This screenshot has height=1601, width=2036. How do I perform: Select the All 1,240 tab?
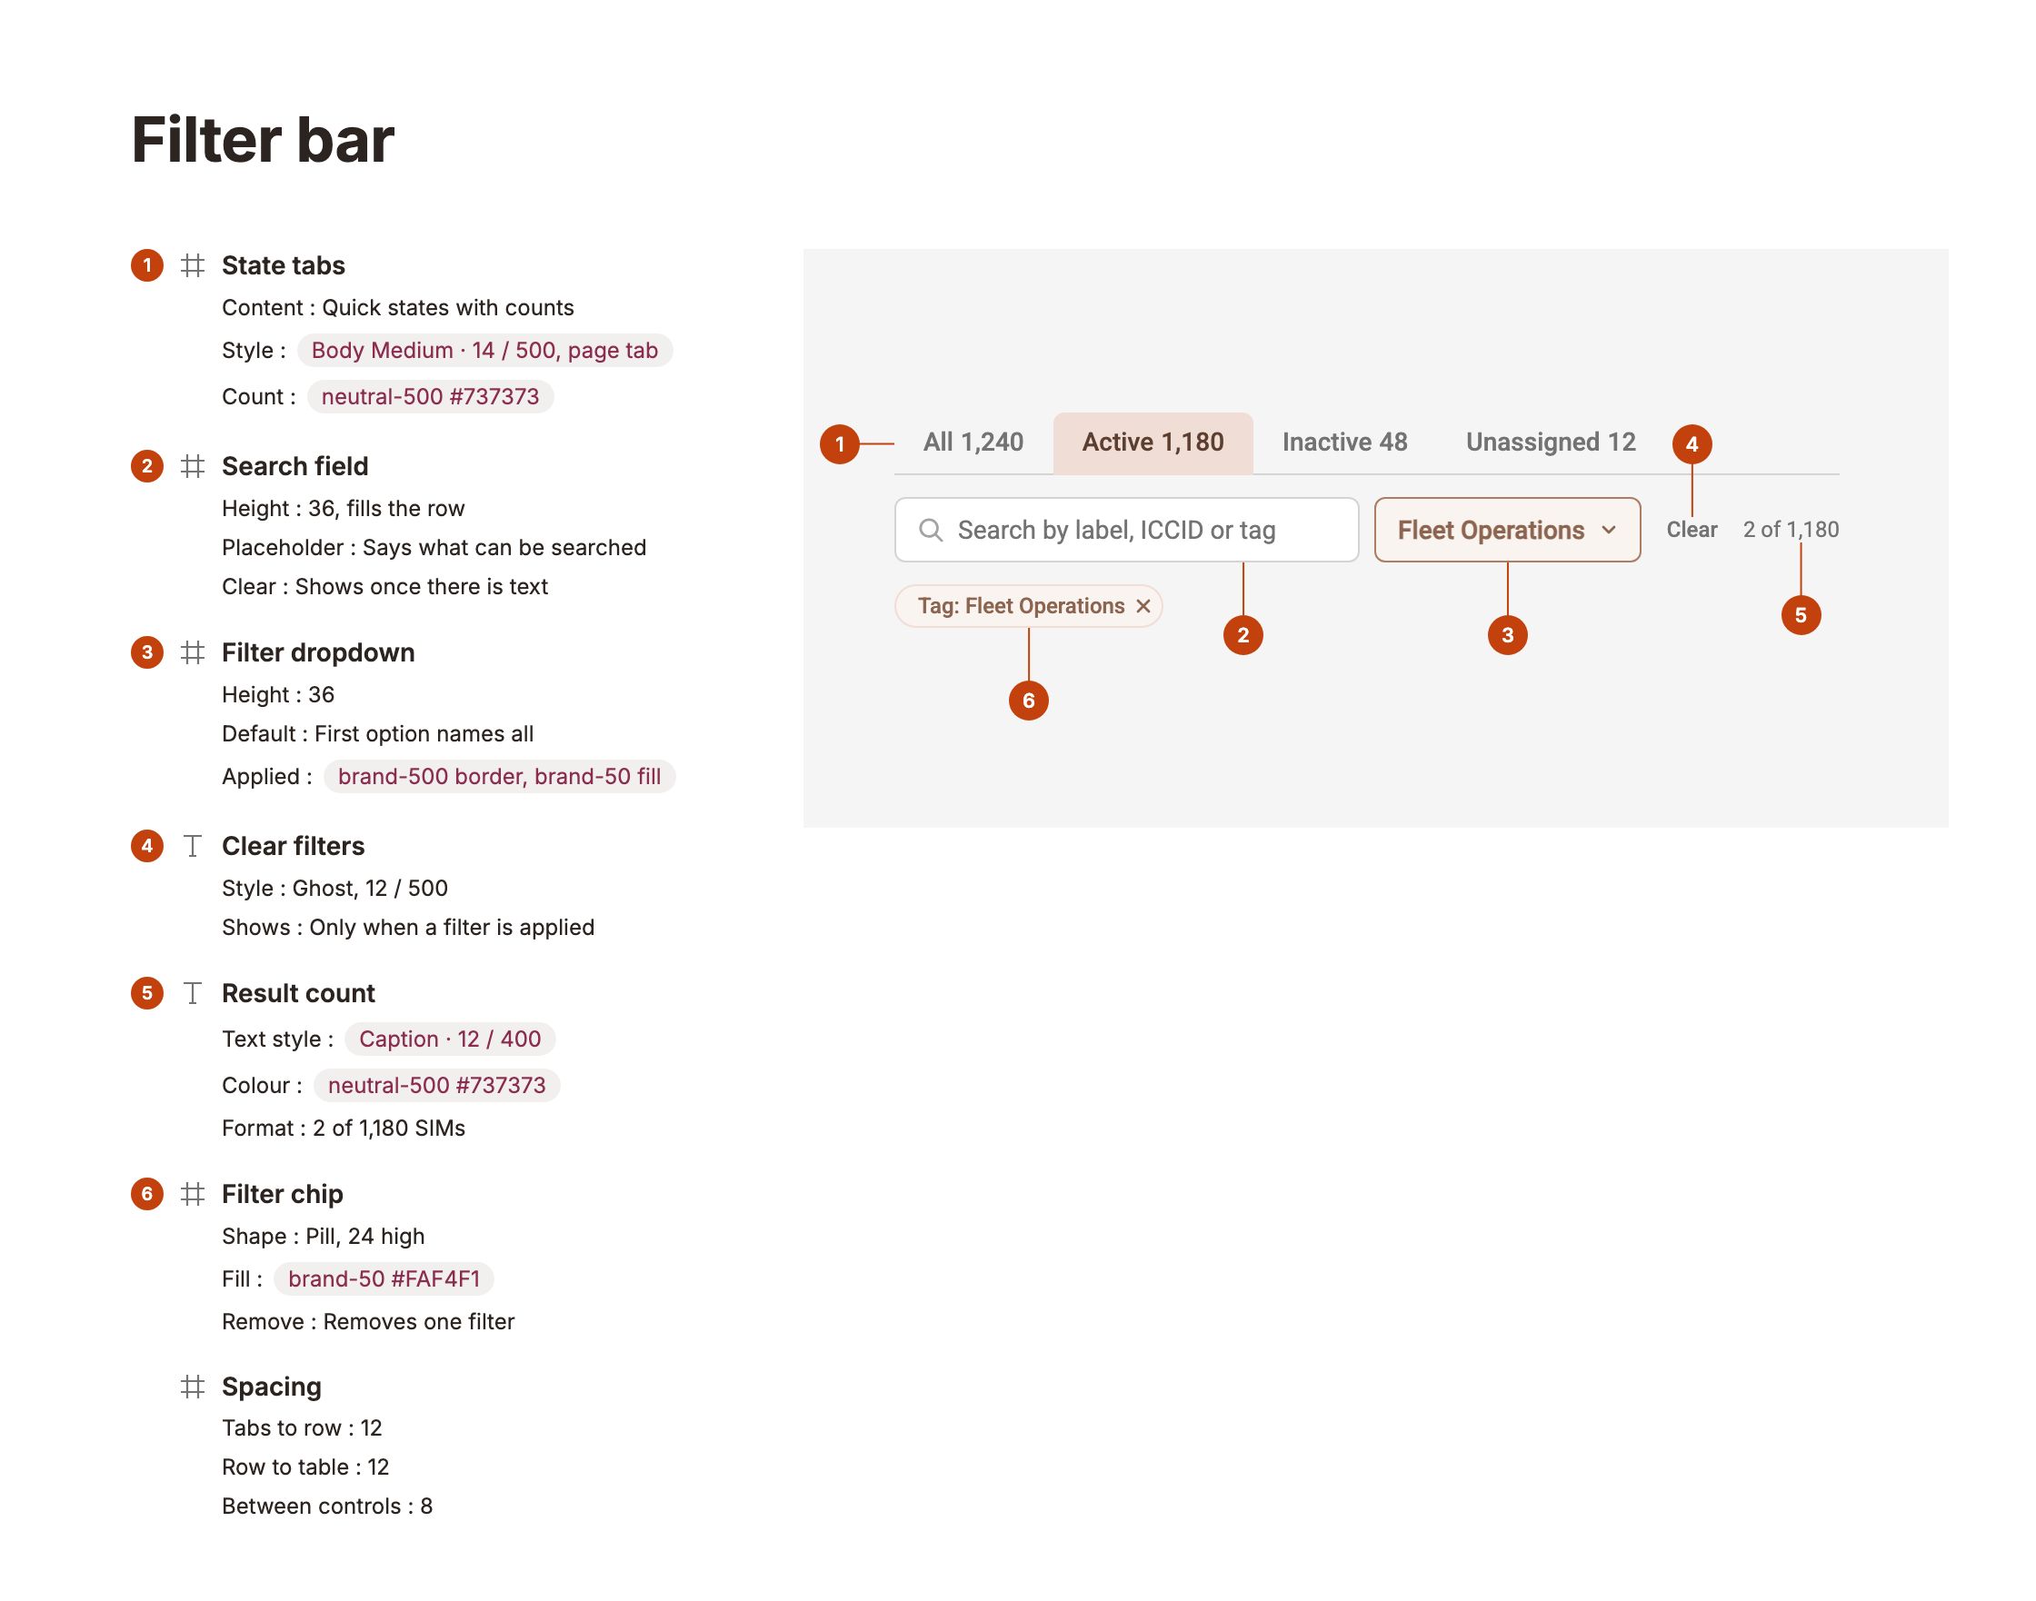point(973,443)
